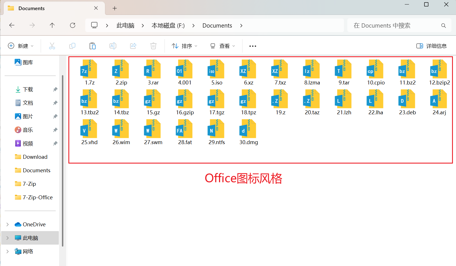Select the 29.ntfs file icon
456x266 pixels.
point(216,129)
